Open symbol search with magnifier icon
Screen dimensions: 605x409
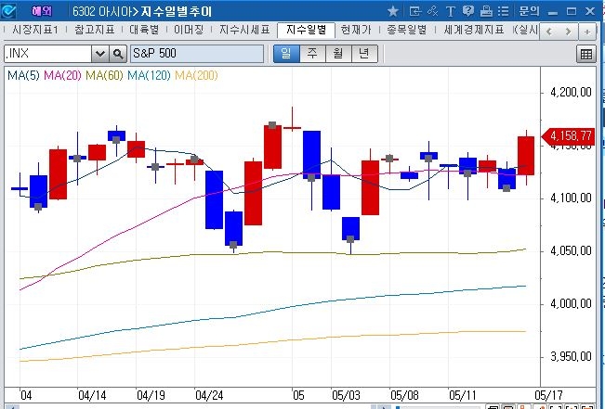pos(118,54)
